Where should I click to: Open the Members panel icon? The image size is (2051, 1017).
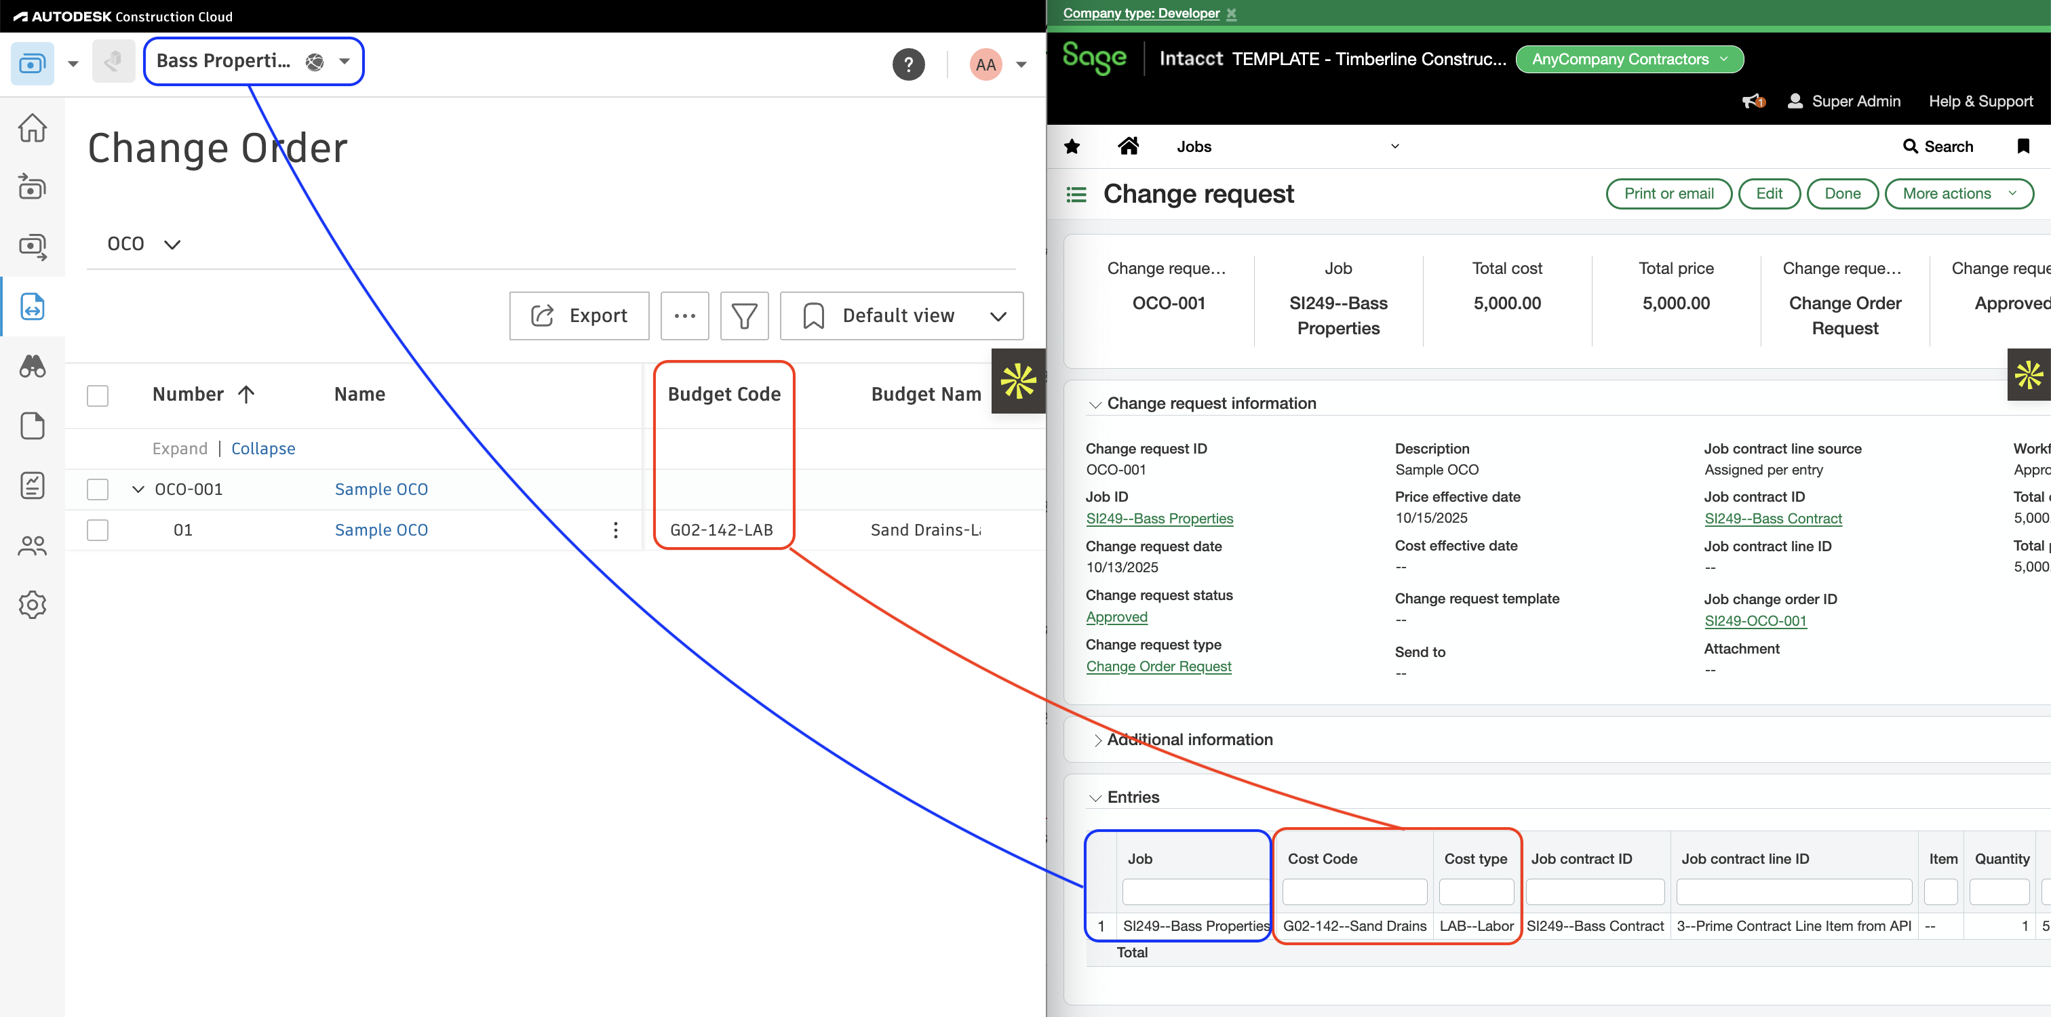click(32, 545)
